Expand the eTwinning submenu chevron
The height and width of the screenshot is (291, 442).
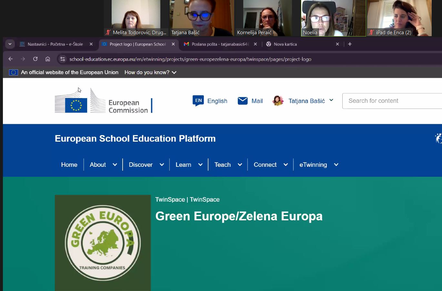coord(336,165)
